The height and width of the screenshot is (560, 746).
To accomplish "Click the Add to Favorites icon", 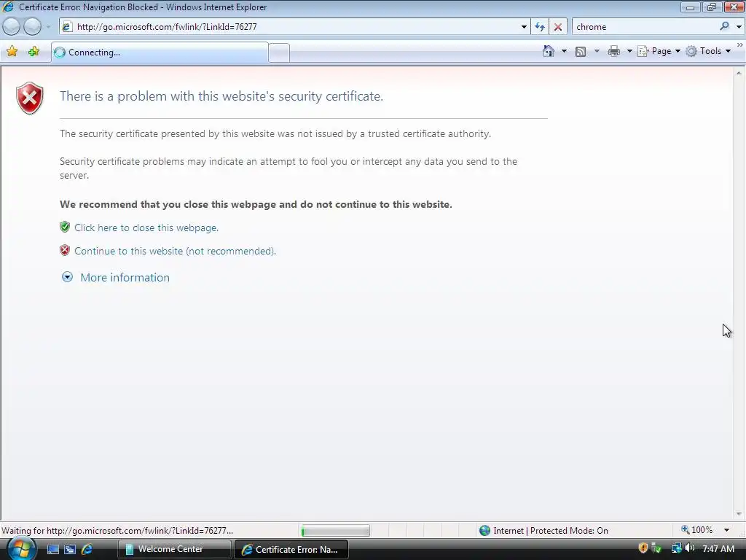I will pos(34,52).
